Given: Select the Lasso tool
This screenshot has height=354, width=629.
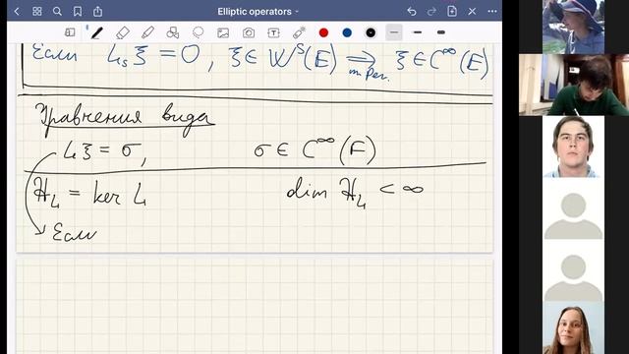Looking at the screenshot, I should [198, 32].
